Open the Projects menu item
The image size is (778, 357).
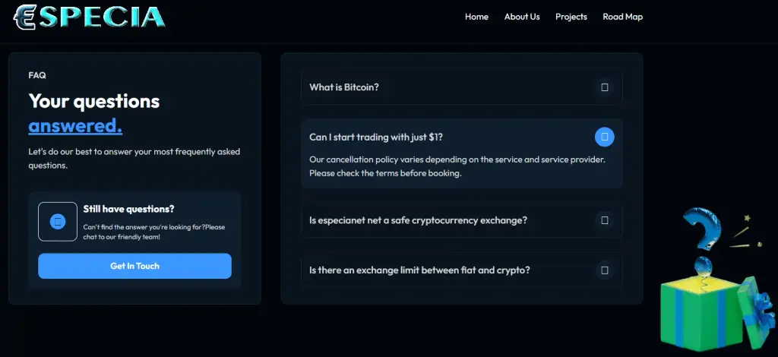click(x=571, y=17)
